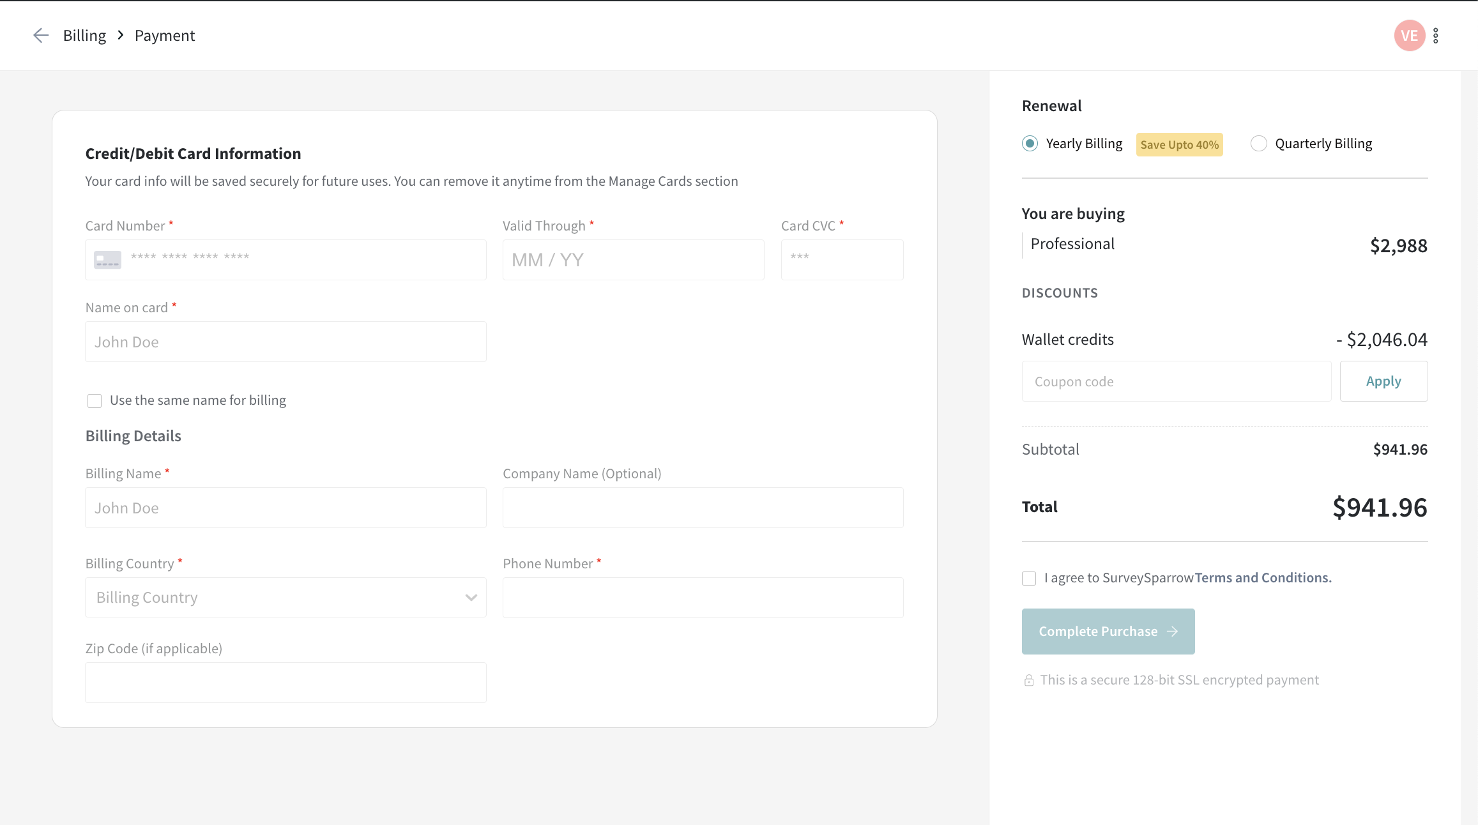Click the breadcrumb chevron separator
This screenshot has height=825, width=1478.
120,36
